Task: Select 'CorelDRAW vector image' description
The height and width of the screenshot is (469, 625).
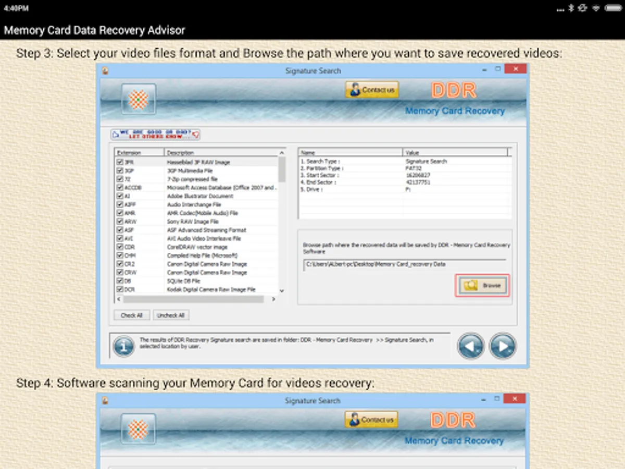Action: coord(197,247)
